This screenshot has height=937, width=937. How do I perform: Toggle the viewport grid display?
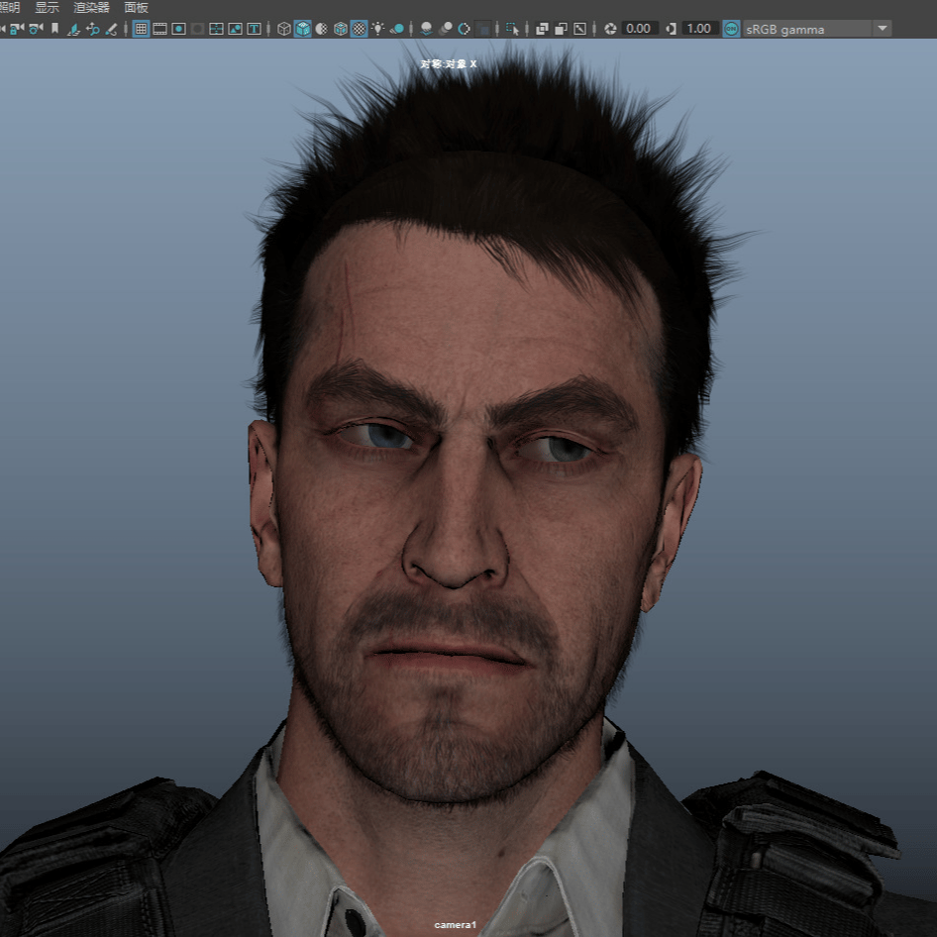[x=141, y=29]
